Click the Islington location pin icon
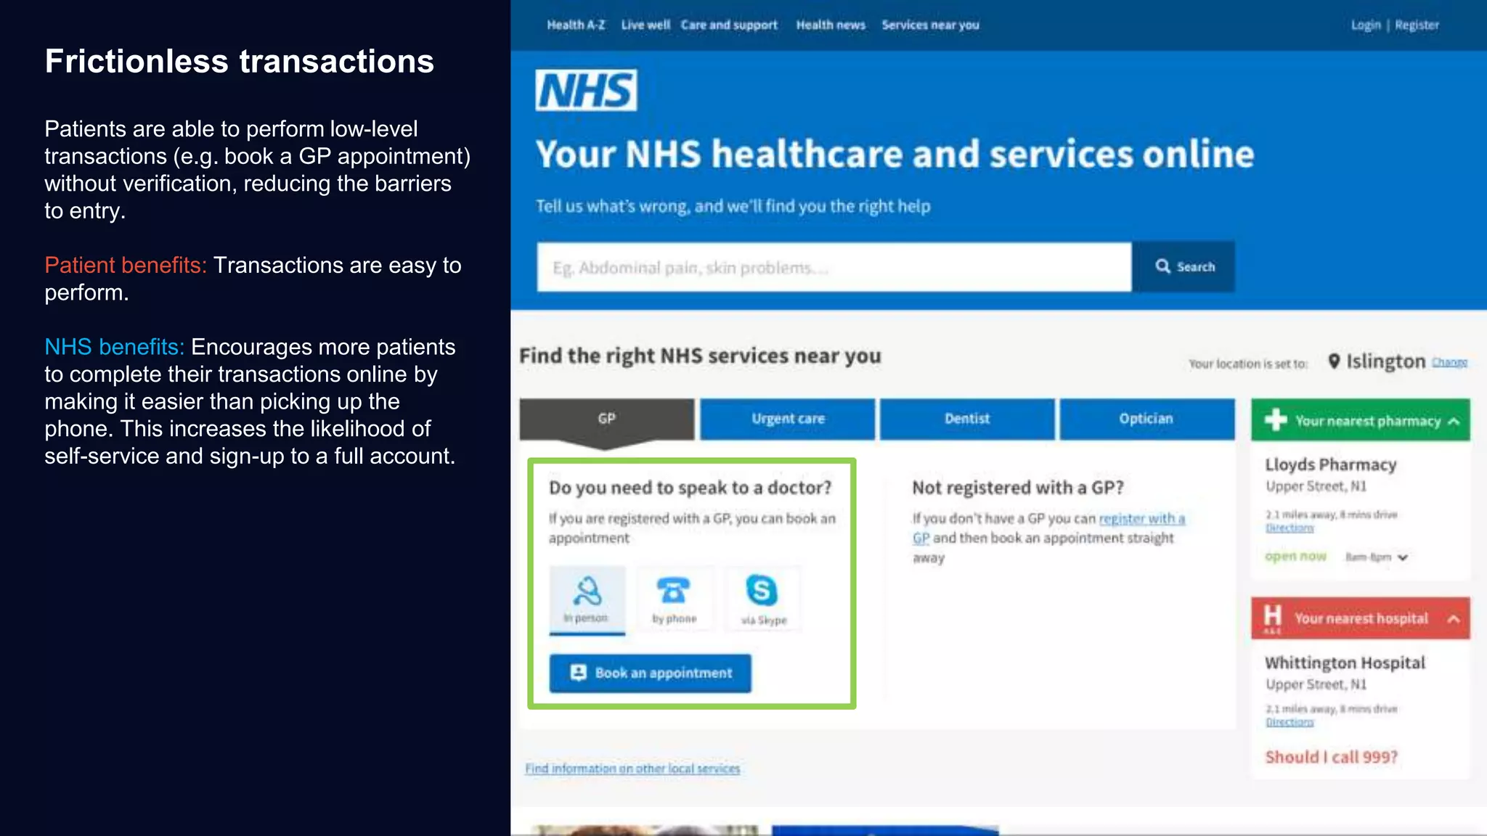 [x=1334, y=361]
